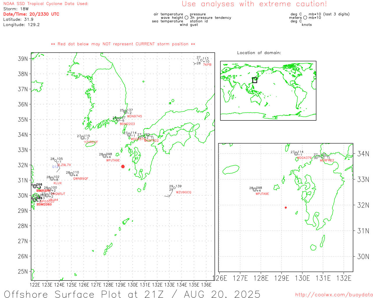Screen dimensions: 373x298
Task: Click the pressure value 115 near YZYRDCF
Action: (x=87, y=136)
